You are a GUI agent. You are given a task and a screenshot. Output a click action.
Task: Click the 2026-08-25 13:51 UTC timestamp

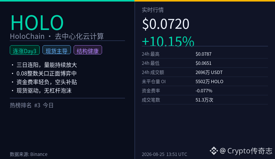[164, 154]
